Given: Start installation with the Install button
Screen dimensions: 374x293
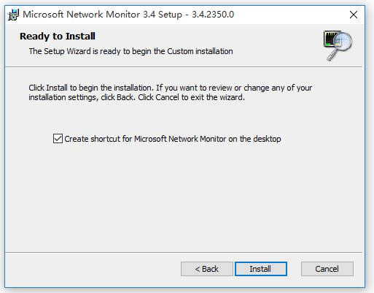Looking at the screenshot, I should [x=261, y=269].
